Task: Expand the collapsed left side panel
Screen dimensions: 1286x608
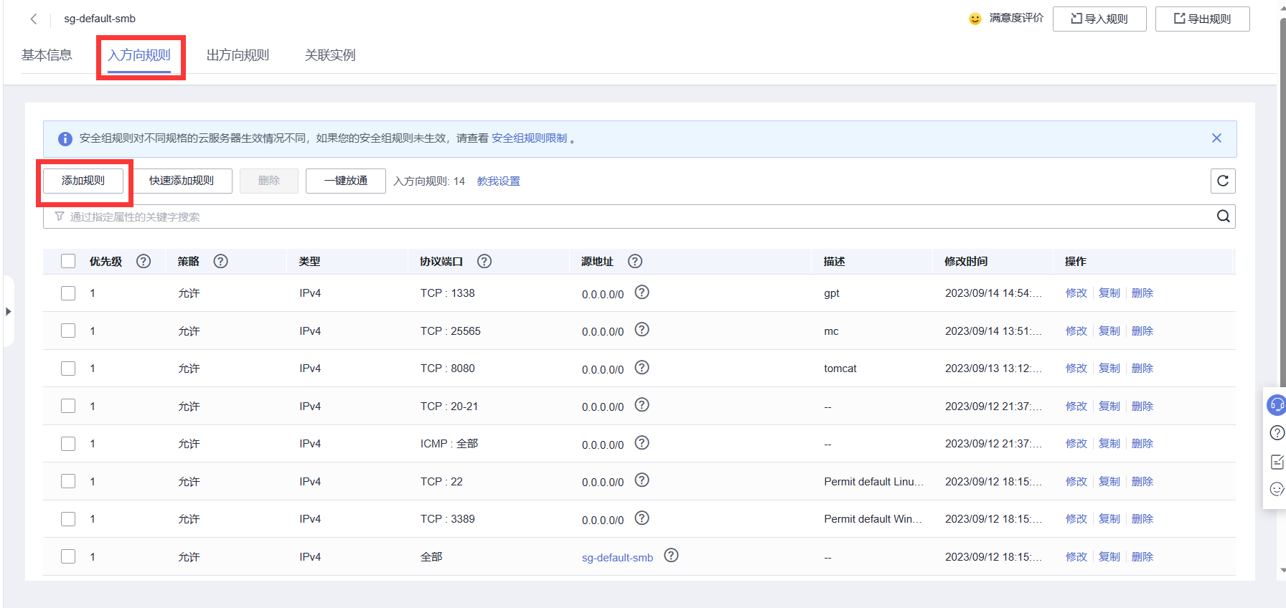Action: click(x=8, y=311)
